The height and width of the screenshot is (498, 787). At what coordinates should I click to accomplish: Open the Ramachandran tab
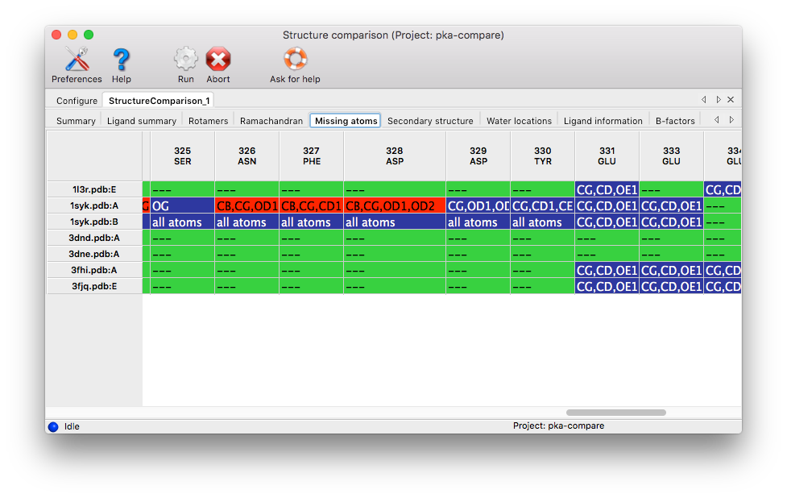tap(271, 121)
